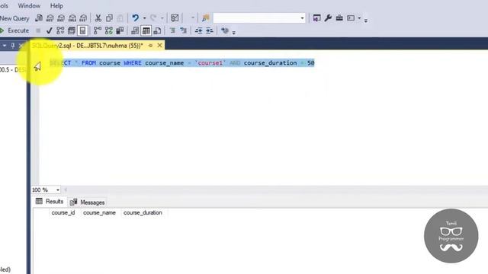Open the Redo history dropdown arrow
488x274 pixels.
coord(162,18)
